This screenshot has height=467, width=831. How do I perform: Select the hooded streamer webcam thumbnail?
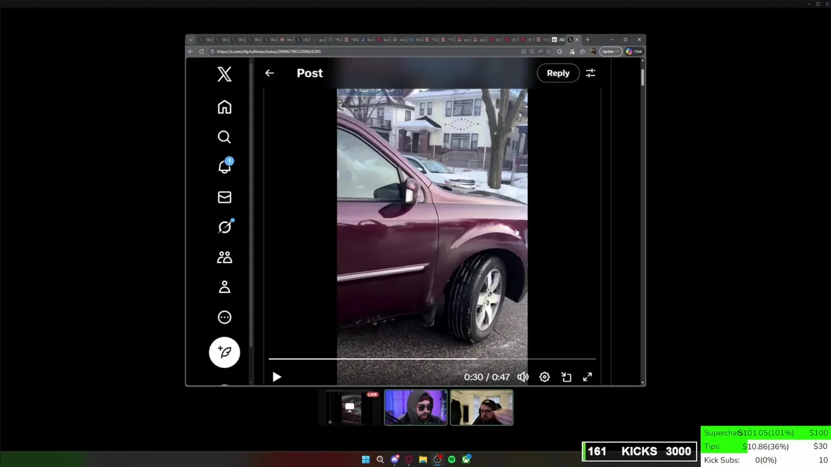[x=415, y=407]
